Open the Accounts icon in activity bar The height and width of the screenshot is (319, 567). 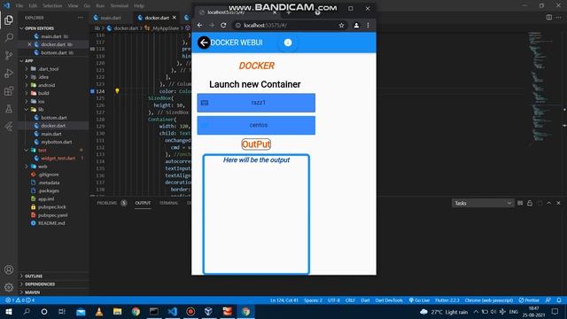tap(9, 269)
